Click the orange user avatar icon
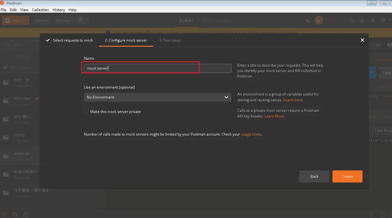Screen dimensions: 392x218 click(319, 20)
